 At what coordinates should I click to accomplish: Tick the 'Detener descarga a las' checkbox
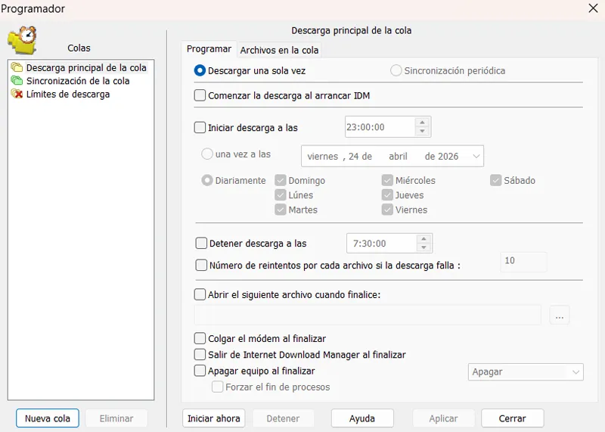[x=201, y=243]
